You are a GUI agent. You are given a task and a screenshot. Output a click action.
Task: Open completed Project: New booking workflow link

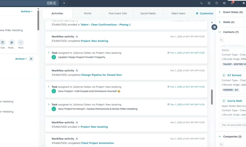click(x=94, y=41)
